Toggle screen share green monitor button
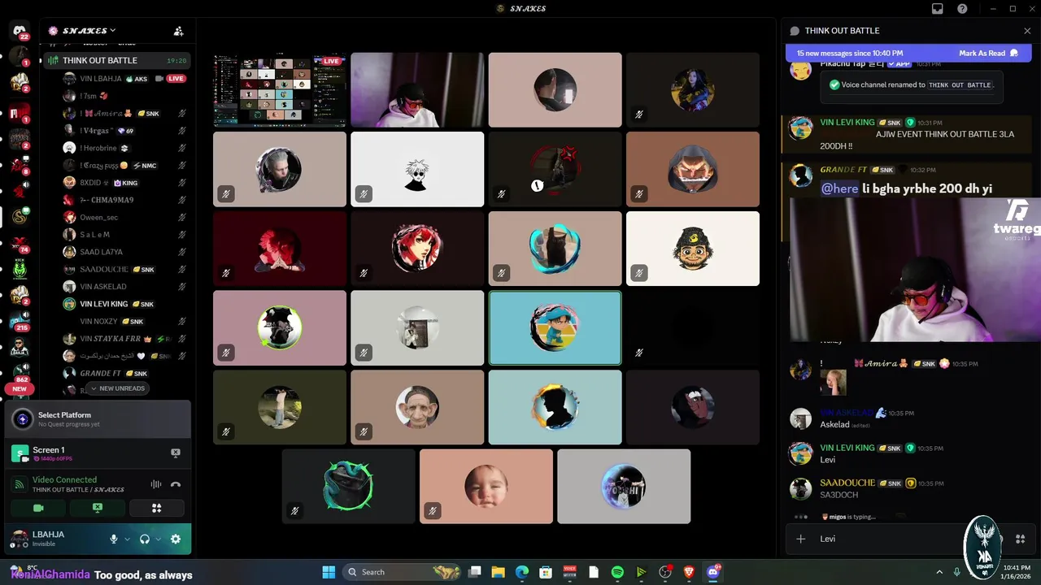This screenshot has height=585, width=1041. click(98, 508)
